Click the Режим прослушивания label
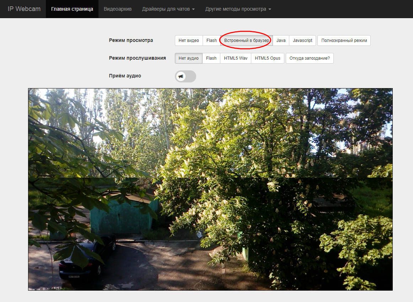The width and height of the screenshot is (413, 302). click(138, 58)
